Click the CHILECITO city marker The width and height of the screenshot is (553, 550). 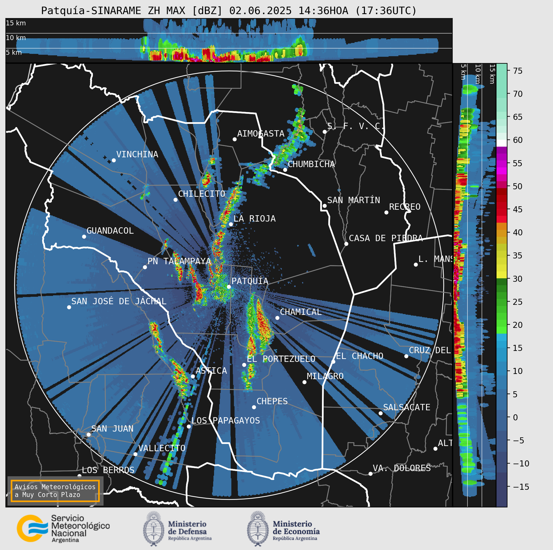coord(175,200)
